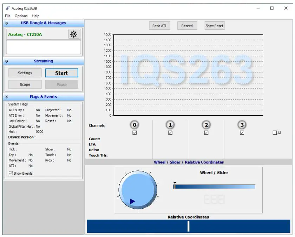The width and height of the screenshot is (295, 237).
Task: Click the channel 2 indicator circle
Action: [206, 124]
